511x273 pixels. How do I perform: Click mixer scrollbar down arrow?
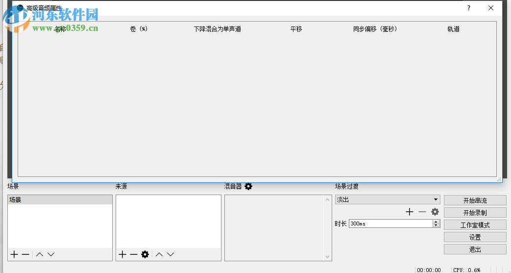328,257
